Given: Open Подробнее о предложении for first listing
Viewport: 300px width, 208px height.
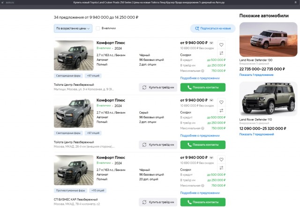Looking at the screenshot, I should coord(200,78).
